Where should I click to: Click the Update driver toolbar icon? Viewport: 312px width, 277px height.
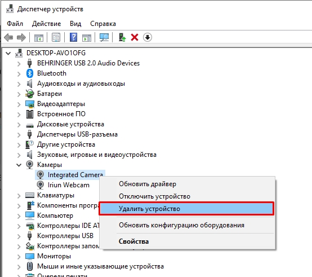point(122,37)
